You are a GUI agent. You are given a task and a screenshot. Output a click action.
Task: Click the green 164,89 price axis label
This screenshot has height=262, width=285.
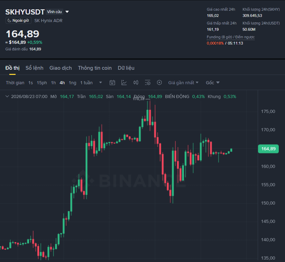click(268, 149)
